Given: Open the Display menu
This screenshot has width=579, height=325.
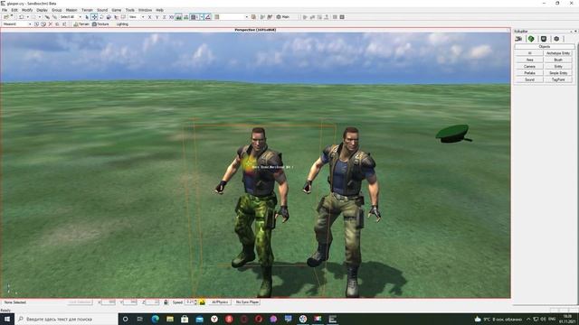Looking at the screenshot, I should (42, 10).
